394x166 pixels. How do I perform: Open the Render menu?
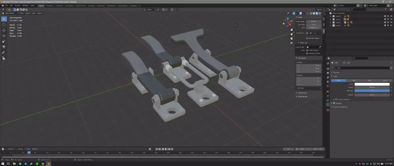(18, 6)
